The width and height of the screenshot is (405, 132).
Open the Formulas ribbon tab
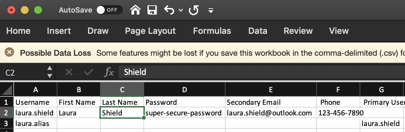pos(212,31)
